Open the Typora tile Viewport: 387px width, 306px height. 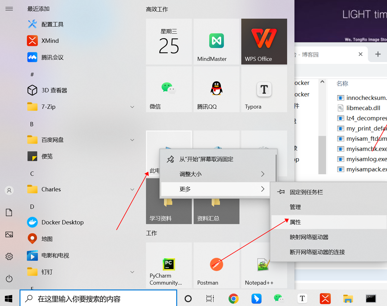tap(264, 89)
